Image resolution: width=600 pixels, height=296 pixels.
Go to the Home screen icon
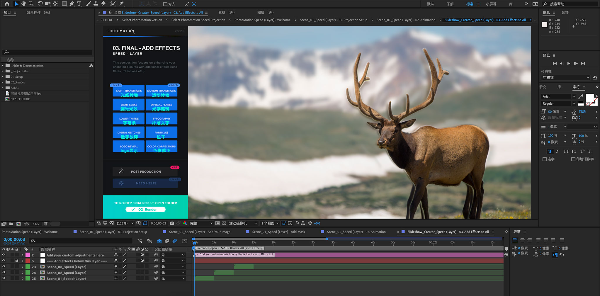pos(7,4)
